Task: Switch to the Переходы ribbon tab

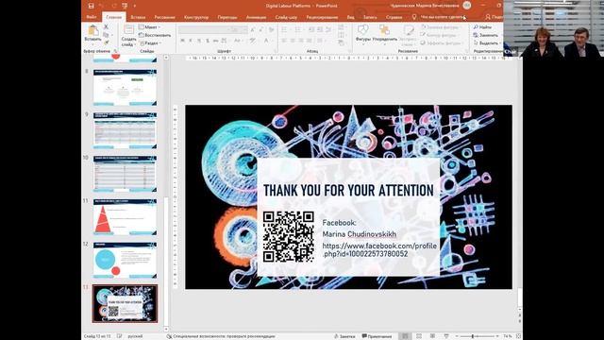Action: tap(227, 17)
